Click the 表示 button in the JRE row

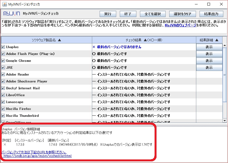click(x=209, y=68)
